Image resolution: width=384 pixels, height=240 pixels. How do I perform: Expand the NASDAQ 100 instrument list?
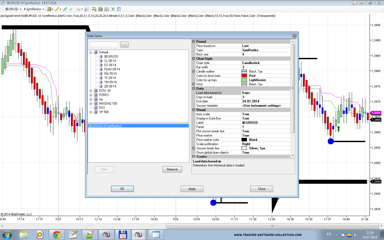(x=91, y=103)
